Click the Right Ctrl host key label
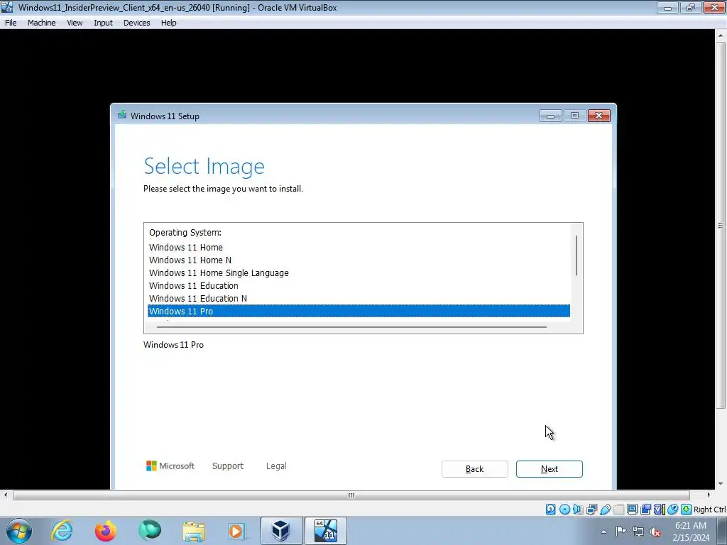The image size is (727, 545). point(710,510)
